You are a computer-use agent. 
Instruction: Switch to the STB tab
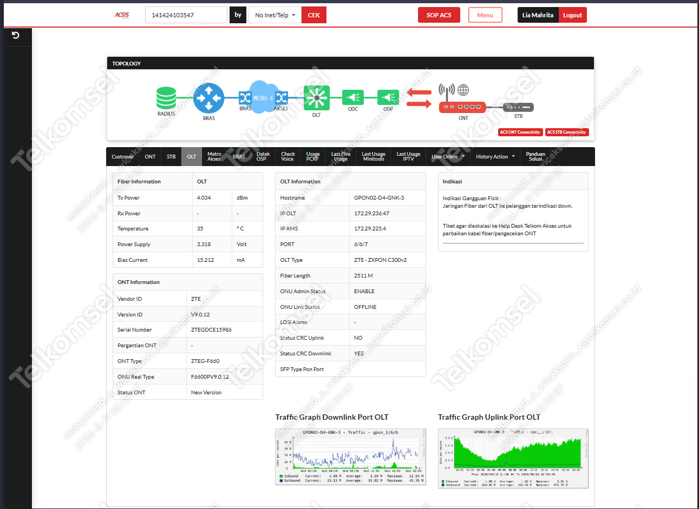pos(171,157)
